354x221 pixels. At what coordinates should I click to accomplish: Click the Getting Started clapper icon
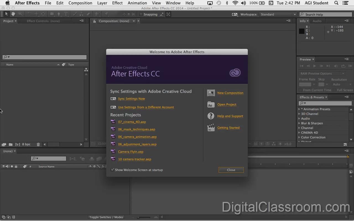click(x=211, y=128)
